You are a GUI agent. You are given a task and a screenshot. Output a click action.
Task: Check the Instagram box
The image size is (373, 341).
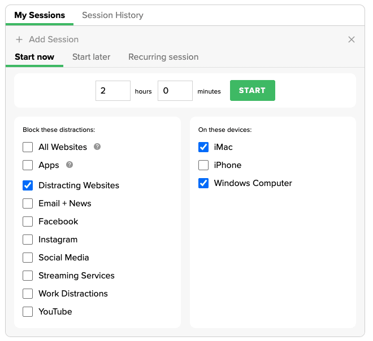[28, 240]
